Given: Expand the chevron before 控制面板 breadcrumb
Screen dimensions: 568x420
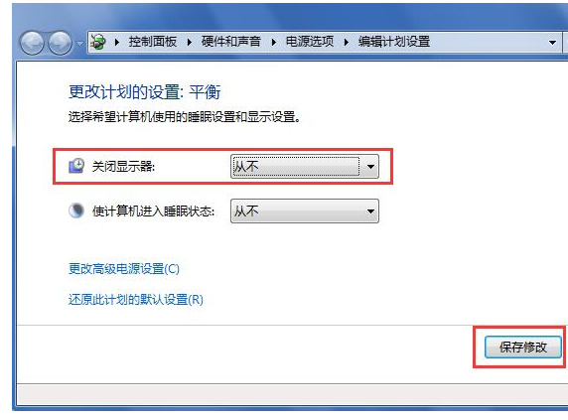Looking at the screenshot, I should click(x=117, y=43).
